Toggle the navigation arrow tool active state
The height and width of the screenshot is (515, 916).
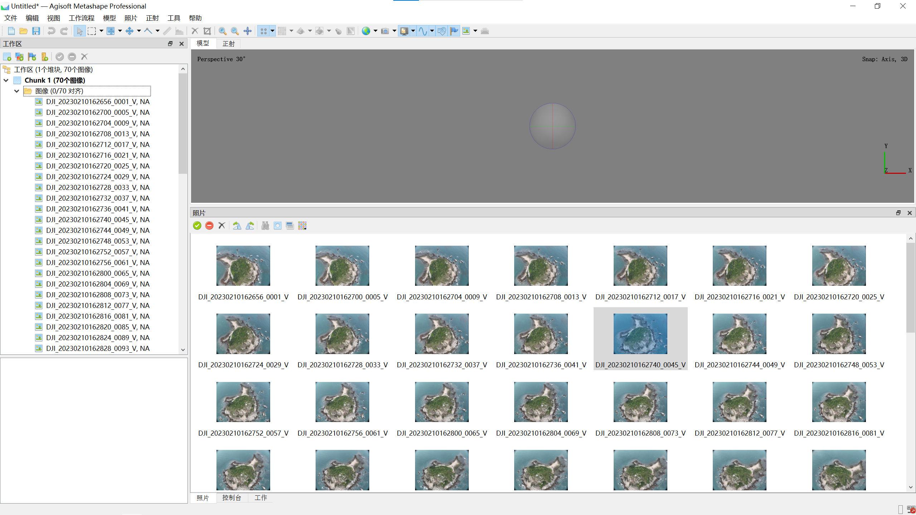tap(79, 31)
